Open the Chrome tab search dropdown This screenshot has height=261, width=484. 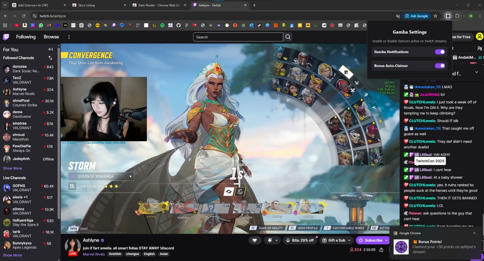(5, 5)
